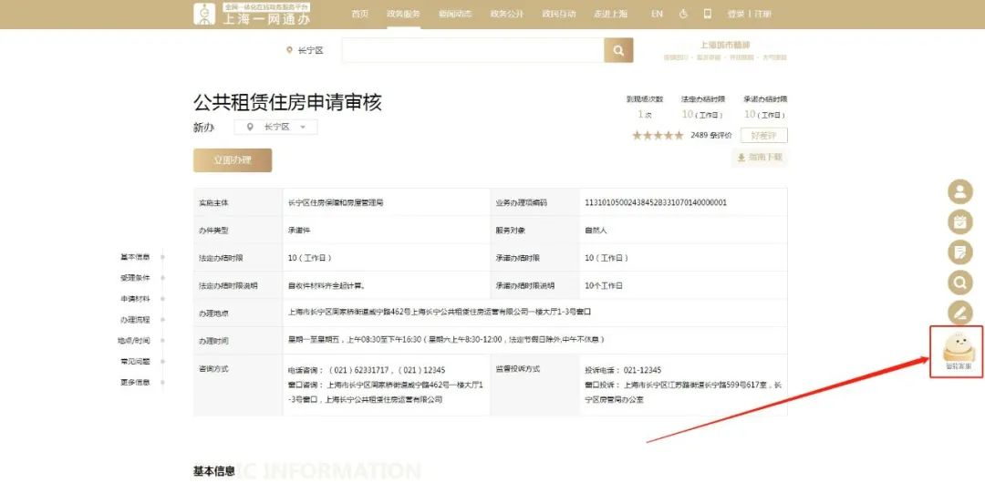
Task: Expand the 长宁区 district dropdown under title
Action: (276, 128)
